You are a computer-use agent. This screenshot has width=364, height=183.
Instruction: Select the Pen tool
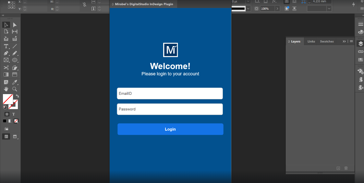coord(6,53)
